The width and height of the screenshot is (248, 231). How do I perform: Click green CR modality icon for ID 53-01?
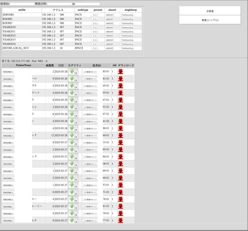coord(73,185)
